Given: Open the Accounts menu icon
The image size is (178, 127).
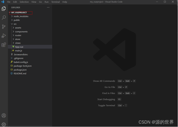Looking at the screenshot, I should pyautogui.click(x=4, y=115).
